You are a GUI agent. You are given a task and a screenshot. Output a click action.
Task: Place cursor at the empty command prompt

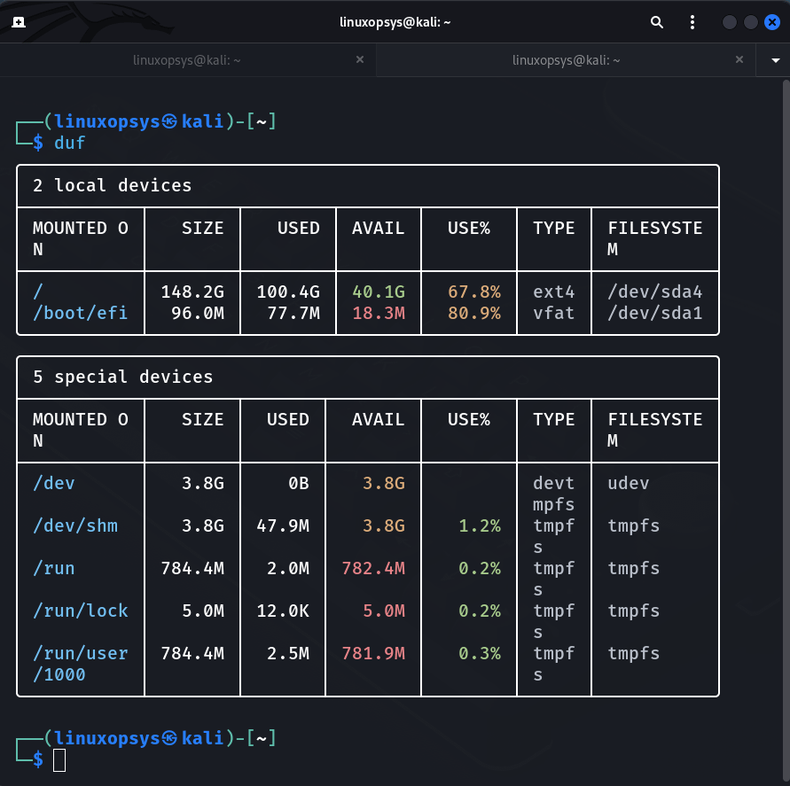pyautogui.click(x=59, y=759)
